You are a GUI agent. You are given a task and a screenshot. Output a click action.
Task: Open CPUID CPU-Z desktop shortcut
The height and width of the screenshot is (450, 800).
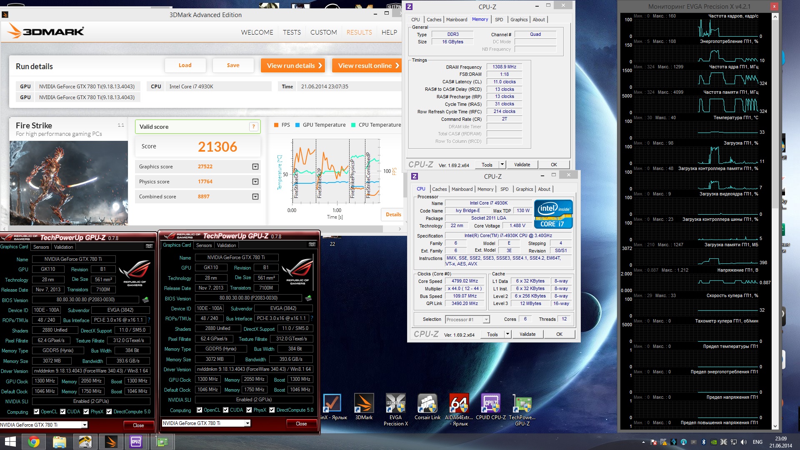coord(490,407)
